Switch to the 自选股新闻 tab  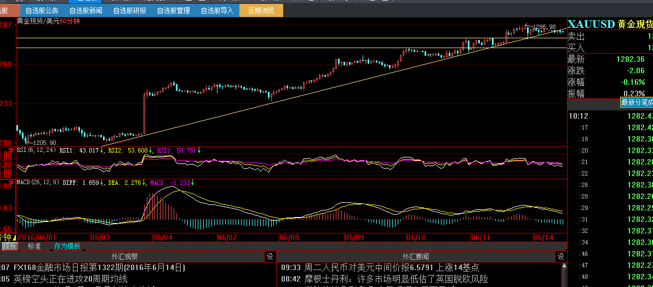click(85, 10)
